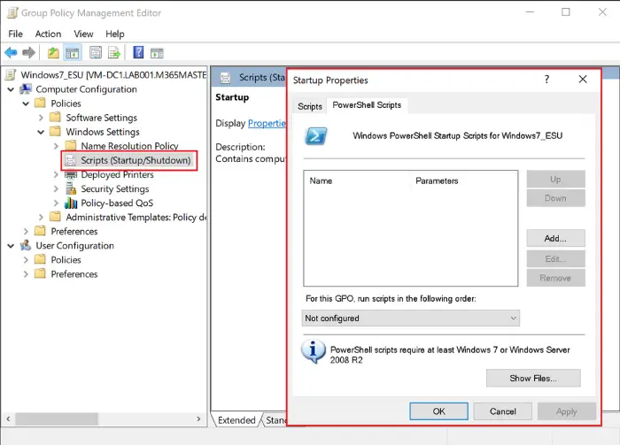
Task: Click the Export List toolbar icon
Action: 114,52
